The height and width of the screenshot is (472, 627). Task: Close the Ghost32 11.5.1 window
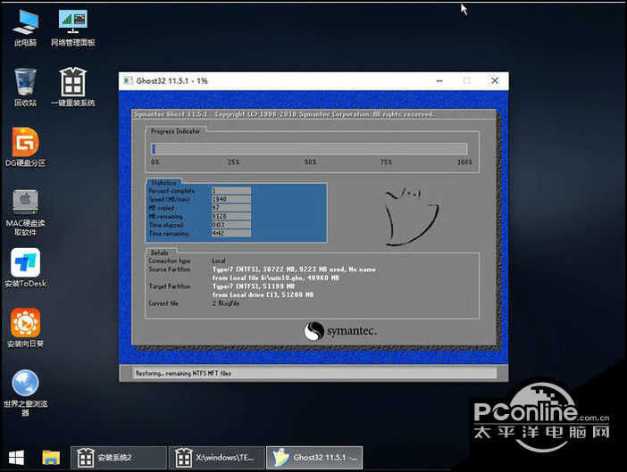495,81
